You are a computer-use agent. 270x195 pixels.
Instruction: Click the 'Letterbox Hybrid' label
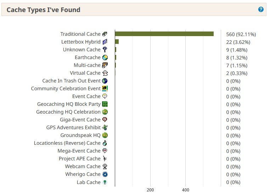point(81,42)
